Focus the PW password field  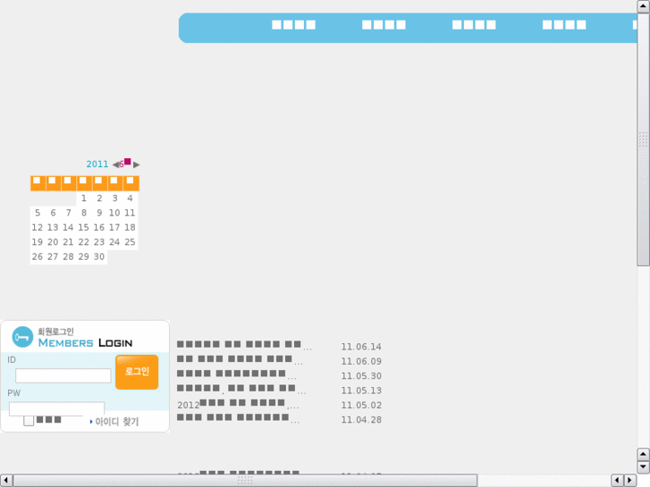[57, 408]
